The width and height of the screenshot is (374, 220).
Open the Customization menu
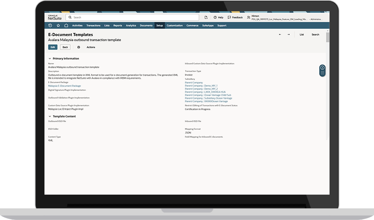click(175, 25)
